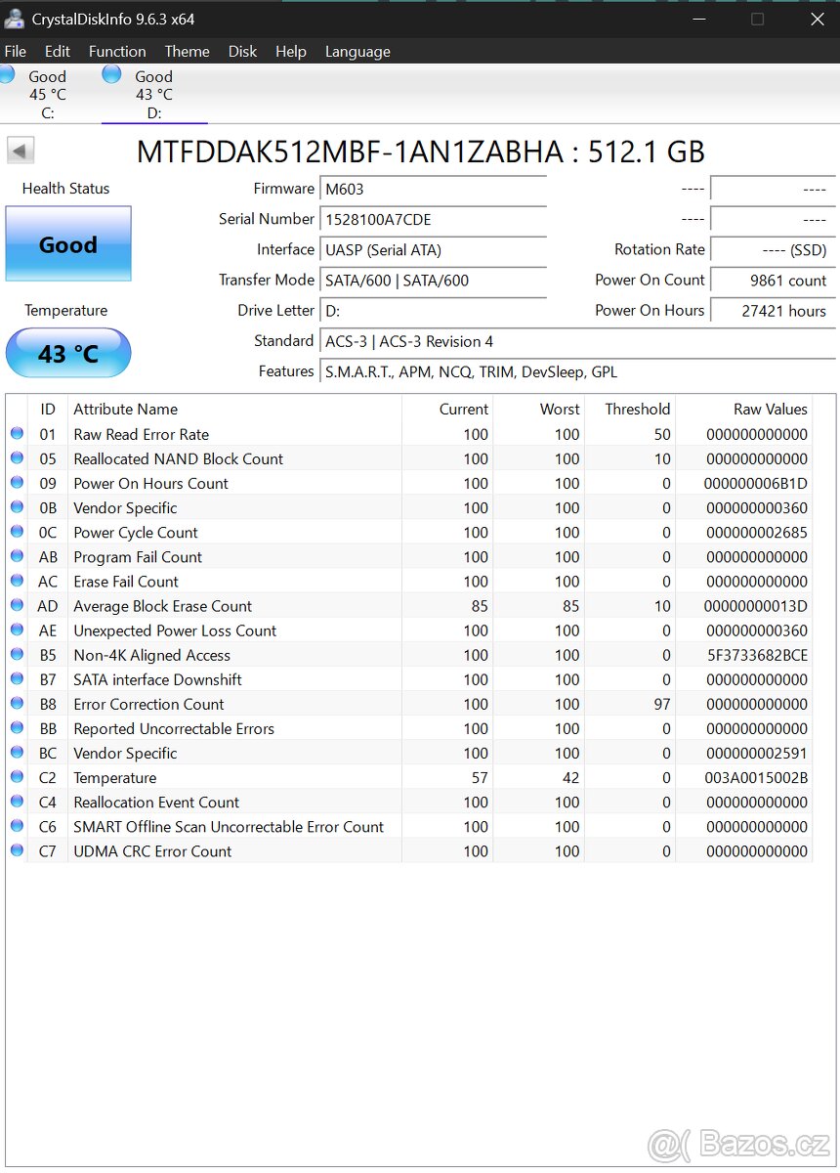Click the Power On Hours value 27421 hours

[773, 310]
